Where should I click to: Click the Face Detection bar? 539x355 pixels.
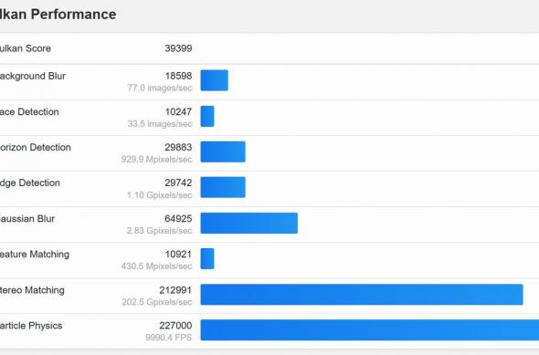[207, 116]
